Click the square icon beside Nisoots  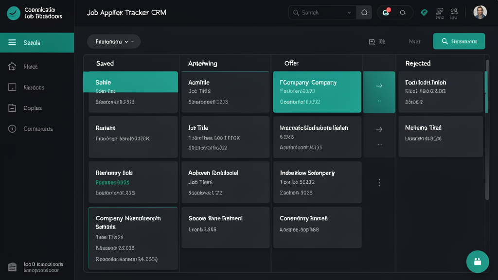point(12,87)
